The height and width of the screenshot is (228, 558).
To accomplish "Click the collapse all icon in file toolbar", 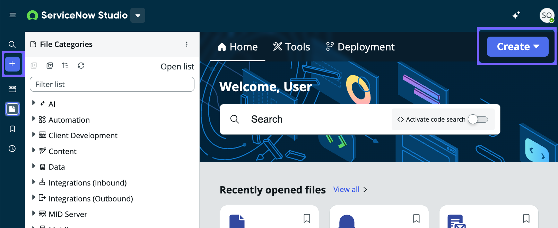I will [50, 66].
